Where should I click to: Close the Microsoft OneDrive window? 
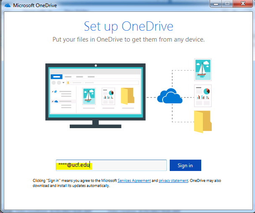pyautogui.click(x=243, y=4)
